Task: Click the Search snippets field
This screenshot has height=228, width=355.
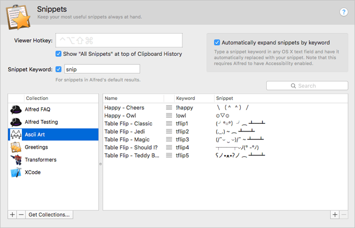Action: point(307,86)
